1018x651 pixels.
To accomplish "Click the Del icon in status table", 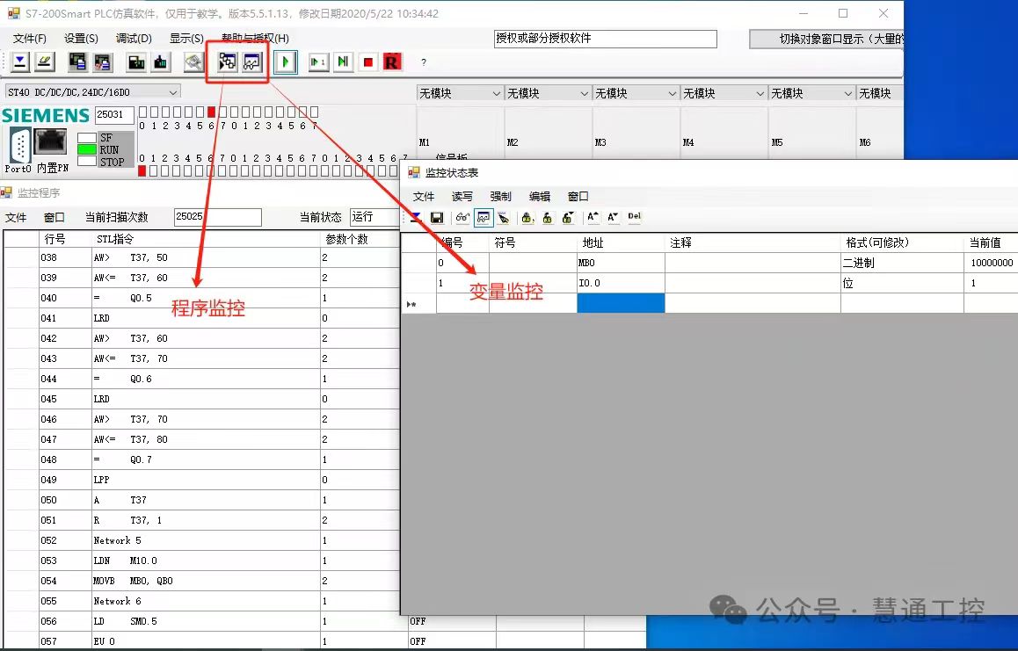I will click(634, 217).
